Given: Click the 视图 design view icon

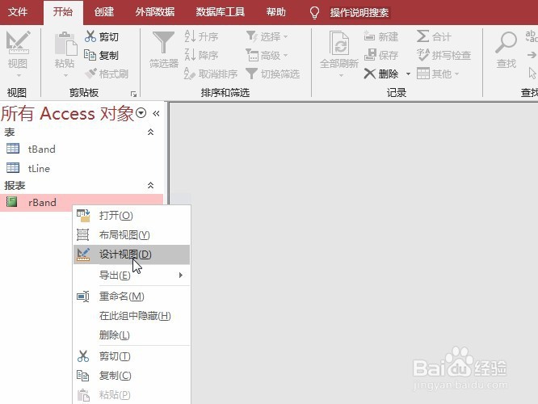Looking at the screenshot, I should (x=18, y=43).
